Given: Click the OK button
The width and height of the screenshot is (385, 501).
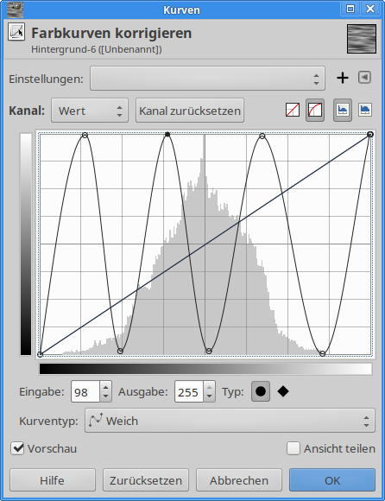Looking at the screenshot, I should pos(332,480).
